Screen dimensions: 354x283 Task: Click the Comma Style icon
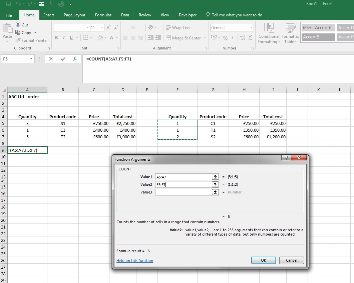[x=233, y=38]
